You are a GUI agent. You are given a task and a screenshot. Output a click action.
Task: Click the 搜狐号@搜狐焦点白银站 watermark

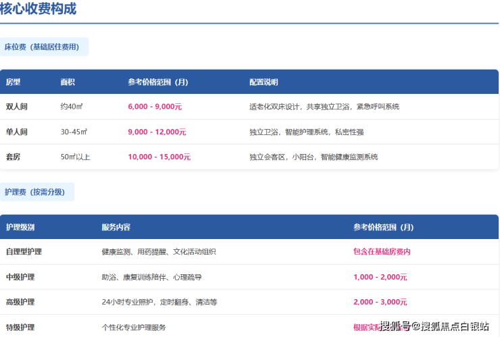pos(434,326)
